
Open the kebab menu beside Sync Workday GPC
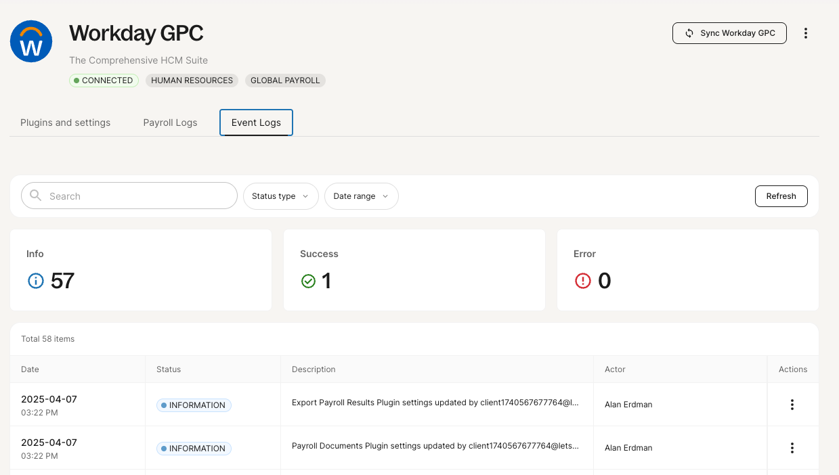tap(806, 33)
